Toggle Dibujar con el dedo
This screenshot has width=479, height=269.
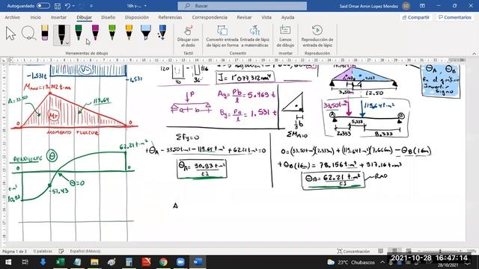188,36
